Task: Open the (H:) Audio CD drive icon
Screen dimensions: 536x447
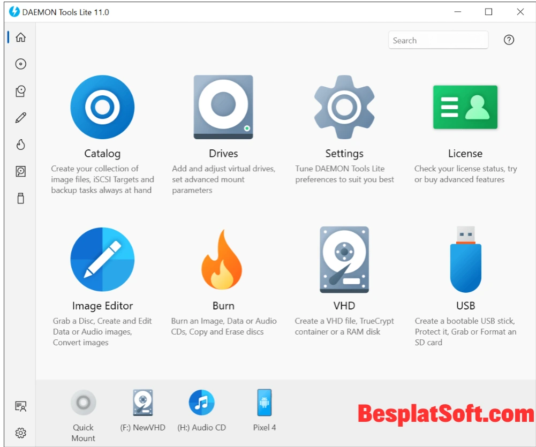Action: [202, 402]
